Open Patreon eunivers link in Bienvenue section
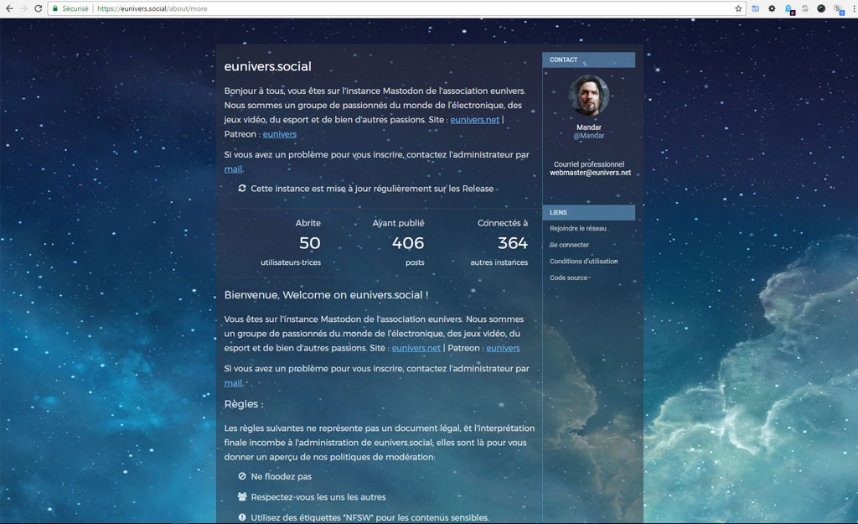This screenshot has width=858, height=524. (x=503, y=348)
